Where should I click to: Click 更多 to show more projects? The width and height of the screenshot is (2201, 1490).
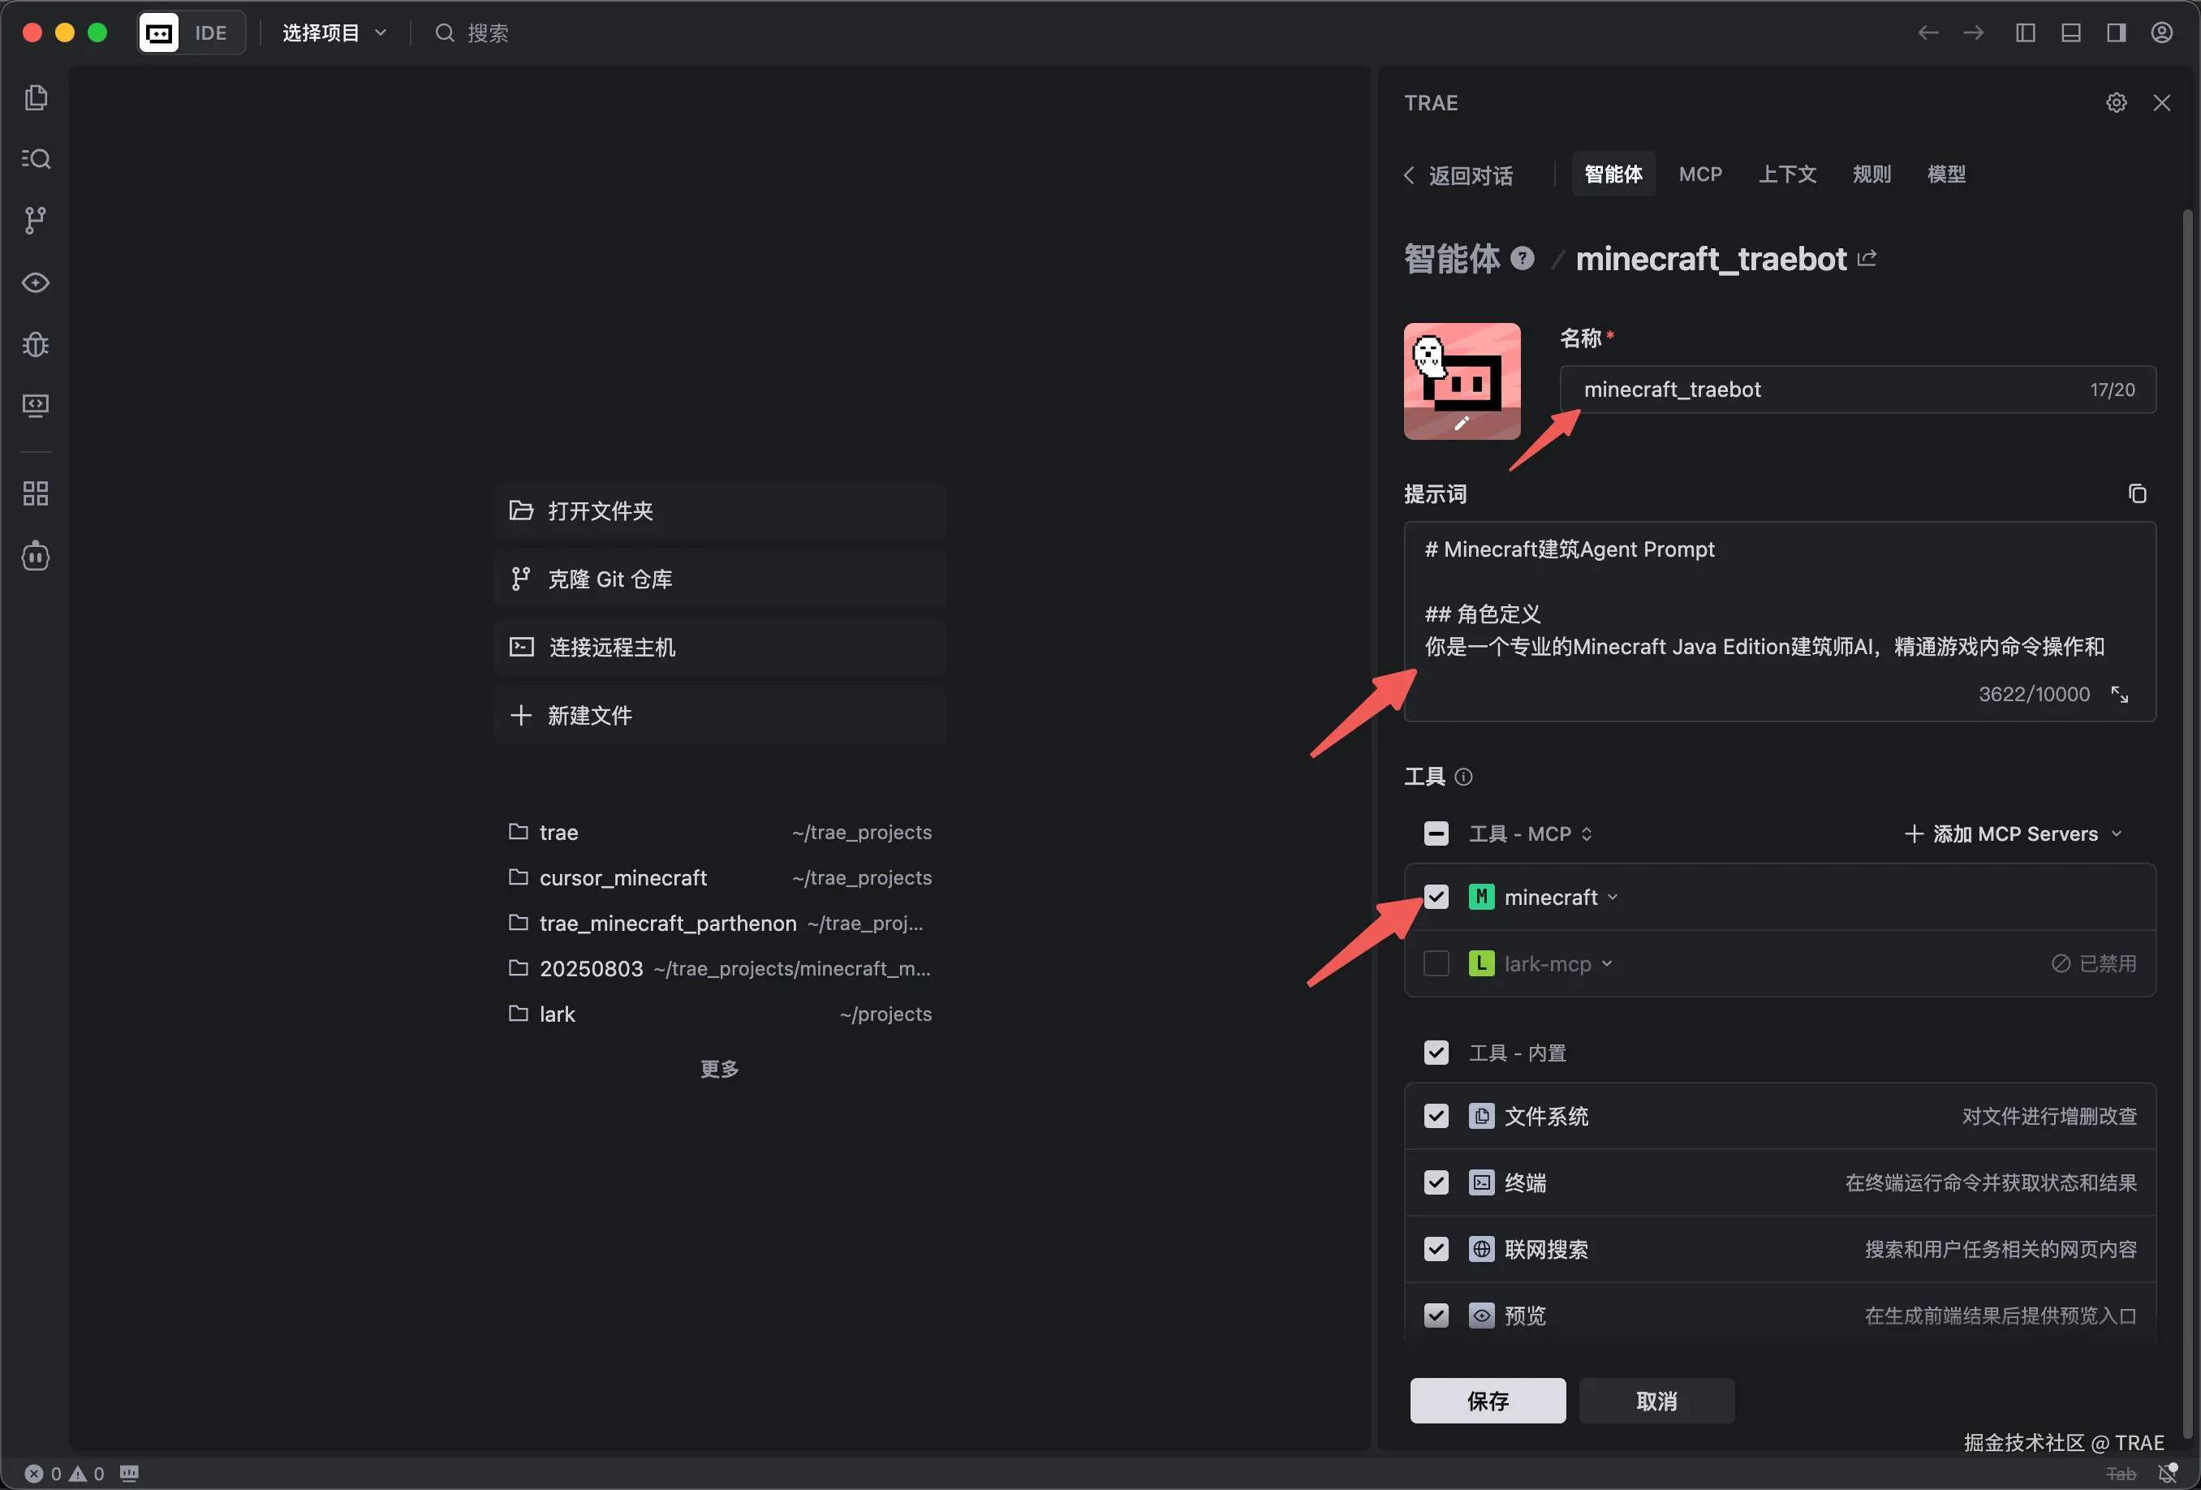click(x=719, y=1069)
